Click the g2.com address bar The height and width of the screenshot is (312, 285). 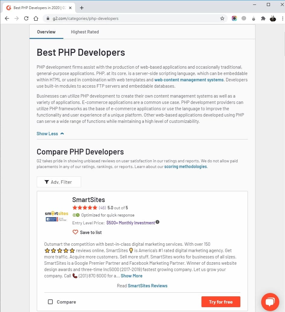135,18
